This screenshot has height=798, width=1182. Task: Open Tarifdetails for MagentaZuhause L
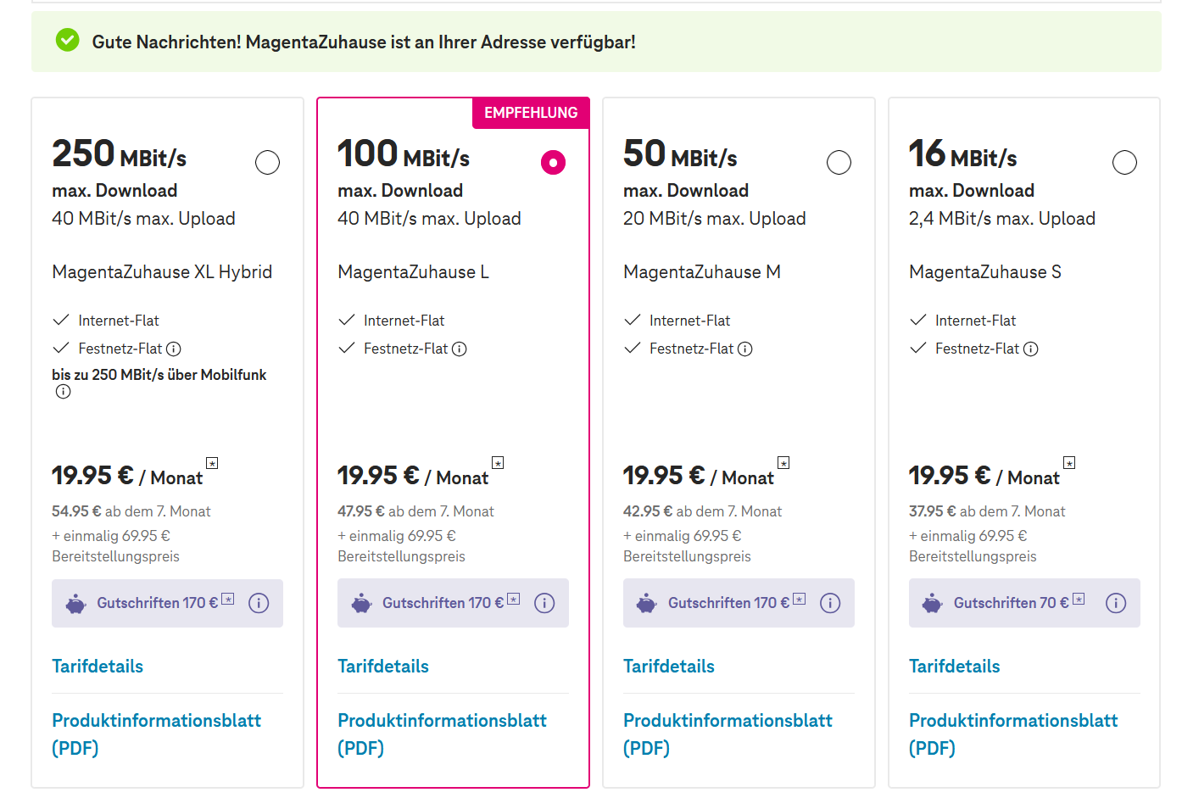pos(383,667)
